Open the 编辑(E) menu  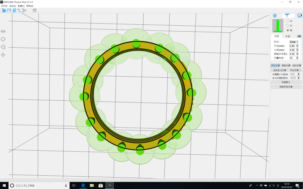point(12,6)
